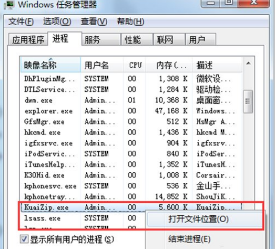Click the scrollbar up arrow

point(248,63)
